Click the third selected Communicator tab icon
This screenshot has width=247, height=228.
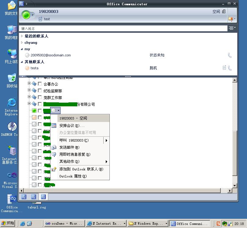43,197
